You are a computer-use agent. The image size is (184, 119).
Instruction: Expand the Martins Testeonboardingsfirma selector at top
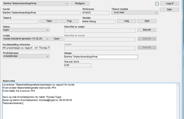pyautogui.click(x=67, y=3)
